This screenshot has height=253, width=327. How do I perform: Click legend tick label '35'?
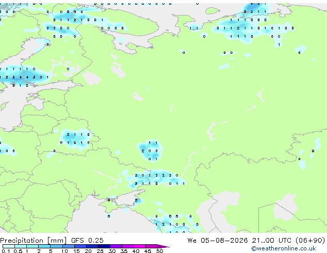click(124, 251)
